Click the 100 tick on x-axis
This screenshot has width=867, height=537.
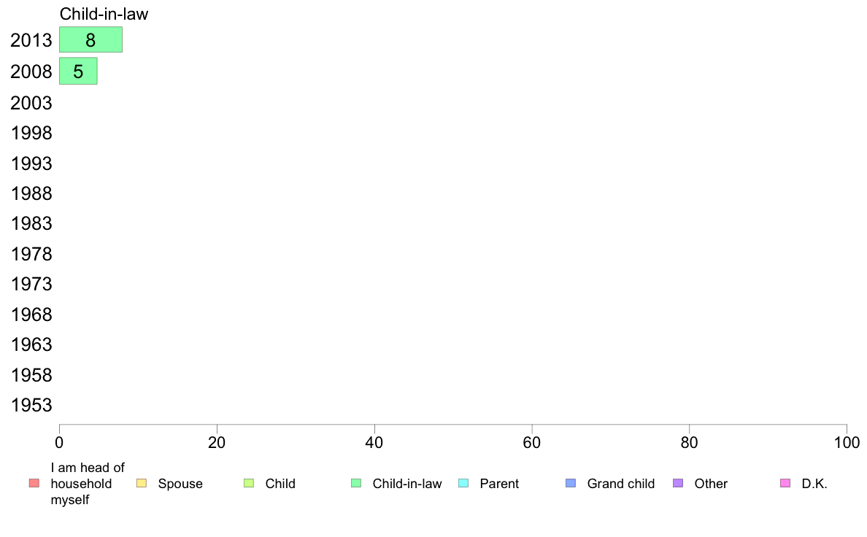(x=847, y=442)
